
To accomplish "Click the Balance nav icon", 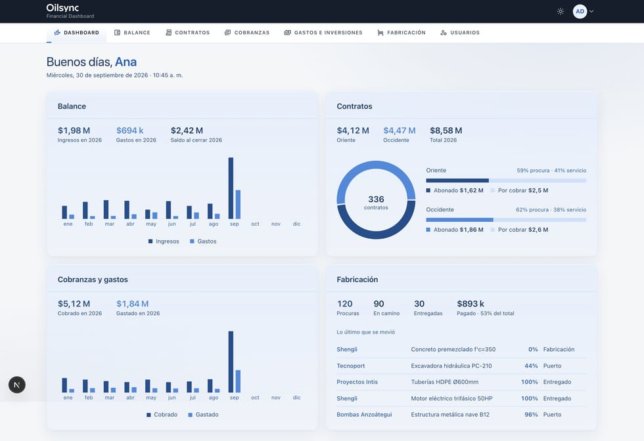I will 117,32.
